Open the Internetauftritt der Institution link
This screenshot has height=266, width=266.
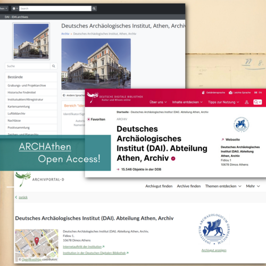(x=82, y=247)
